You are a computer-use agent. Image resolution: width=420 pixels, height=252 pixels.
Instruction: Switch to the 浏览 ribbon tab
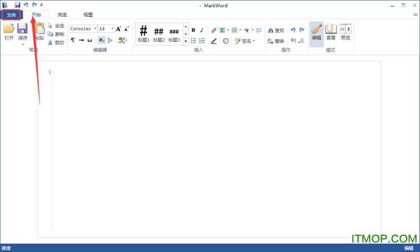(x=62, y=15)
